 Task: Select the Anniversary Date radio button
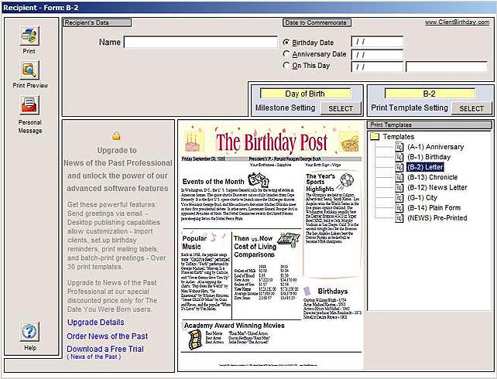(x=286, y=54)
